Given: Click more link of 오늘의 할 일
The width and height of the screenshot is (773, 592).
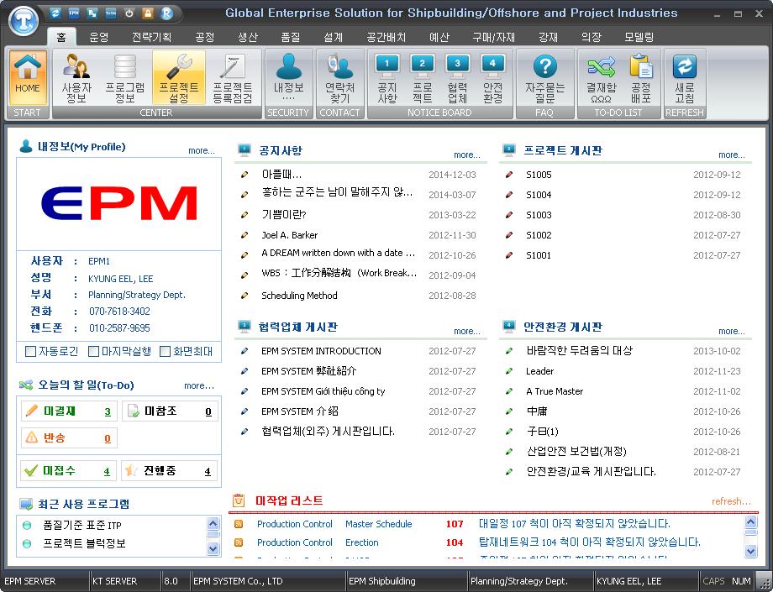Looking at the screenshot, I should coord(198,385).
